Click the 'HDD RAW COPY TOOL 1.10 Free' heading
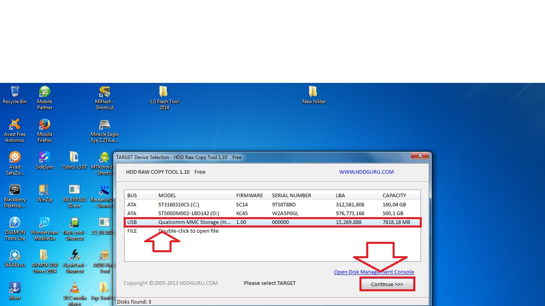Viewport: 545px width, 306px height. [x=166, y=172]
